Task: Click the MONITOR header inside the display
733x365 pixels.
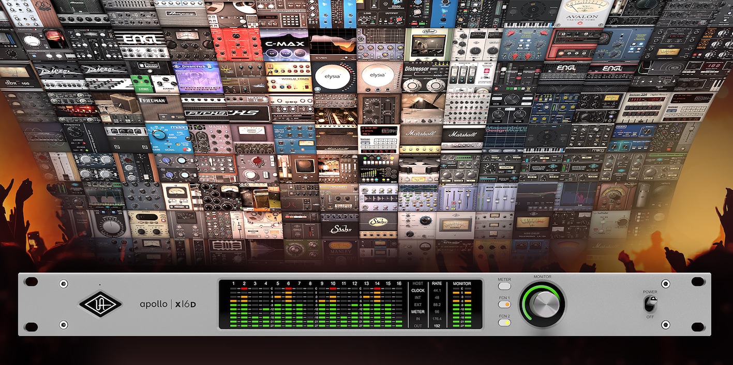Action: tap(462, 283)
